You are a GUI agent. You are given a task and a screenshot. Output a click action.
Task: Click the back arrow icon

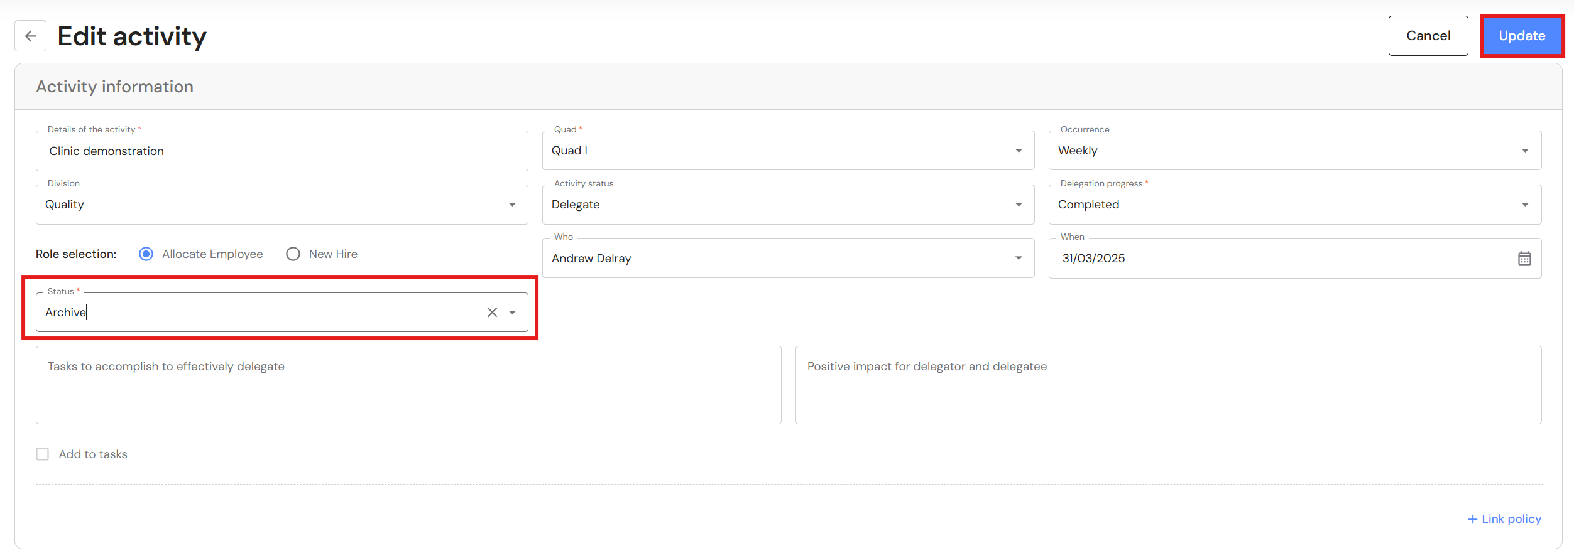tap(30, 36)
